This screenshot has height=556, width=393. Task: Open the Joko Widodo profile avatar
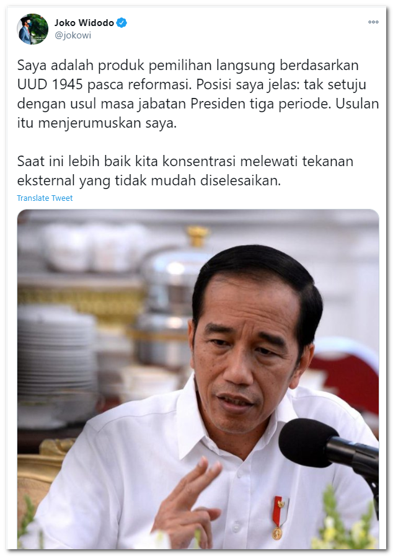click(33, 29)
